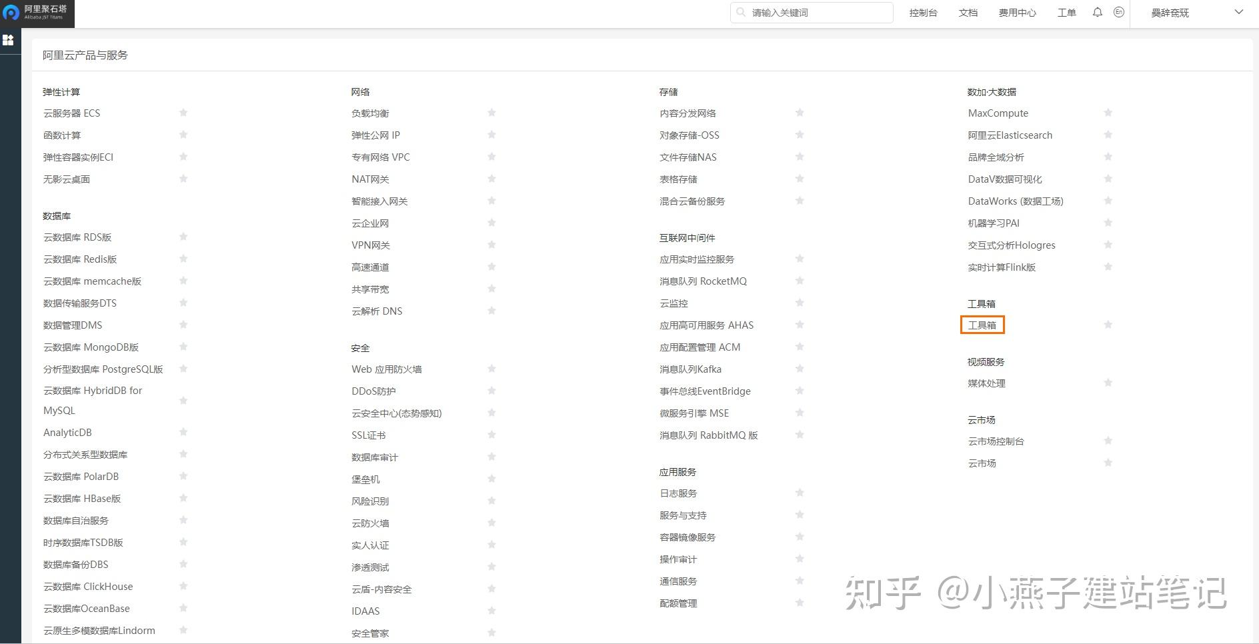Click the Alibaba JST Titans logo
Screen dimensions: 1259x644
click(37, 12)
